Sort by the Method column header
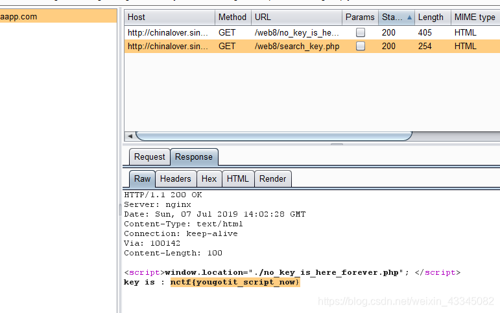 click(233, 17)
